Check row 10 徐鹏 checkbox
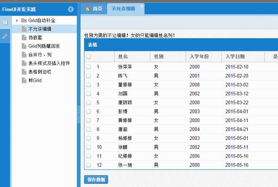Viewport: 278px width, 187px height. point(88,147)
